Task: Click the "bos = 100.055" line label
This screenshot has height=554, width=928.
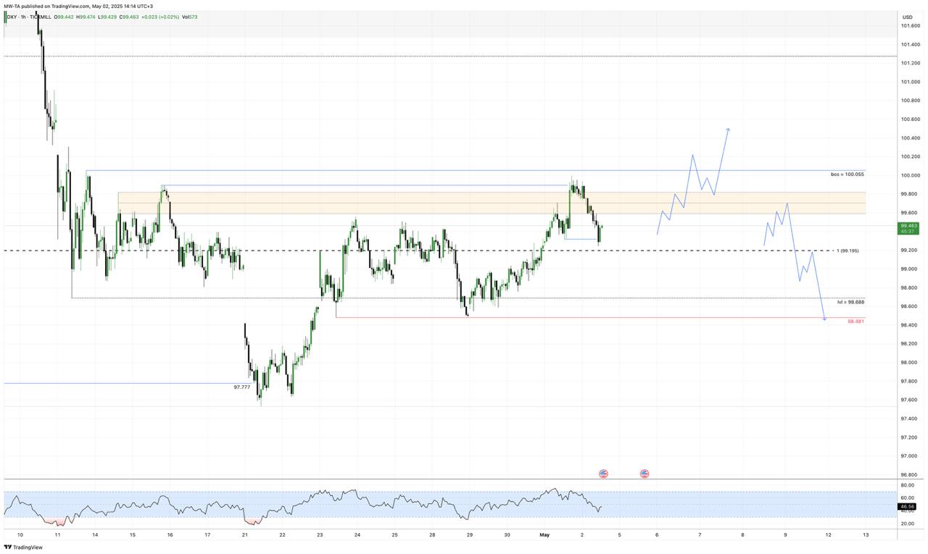Action: tap(847, 175)
